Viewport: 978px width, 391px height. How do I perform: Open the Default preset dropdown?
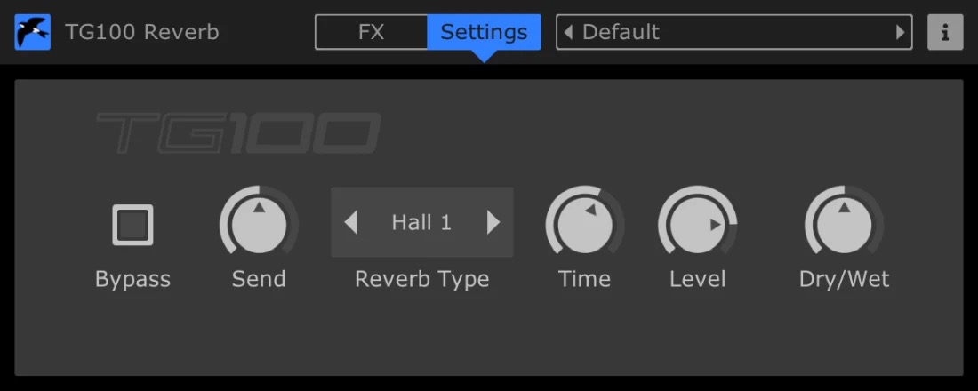pyautogui.click(x=734, y=32)
